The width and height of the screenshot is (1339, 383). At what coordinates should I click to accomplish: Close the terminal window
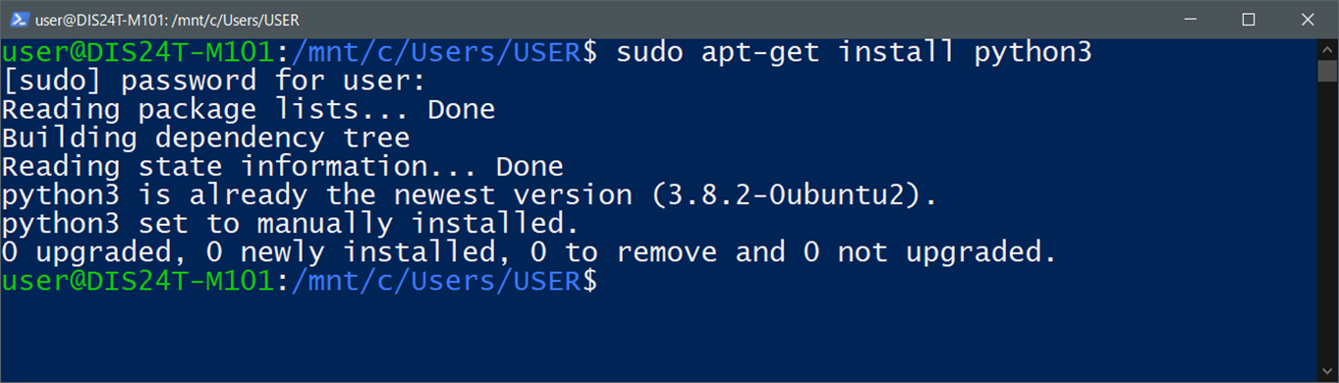tap(1307, 19)
